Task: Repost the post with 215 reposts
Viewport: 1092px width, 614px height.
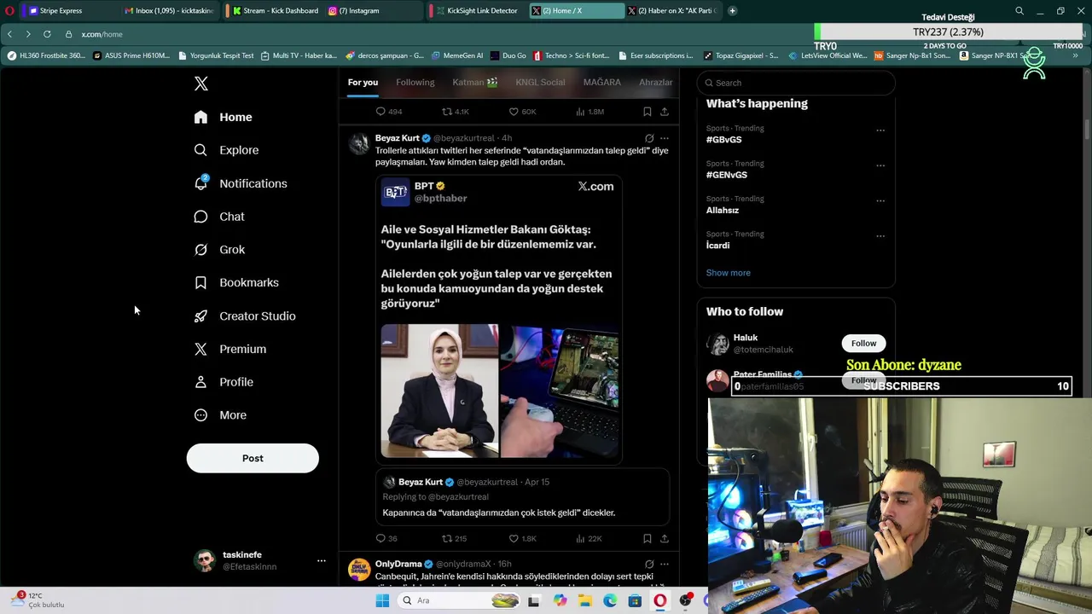Action: pyautogui.click(x=454, y=539)
